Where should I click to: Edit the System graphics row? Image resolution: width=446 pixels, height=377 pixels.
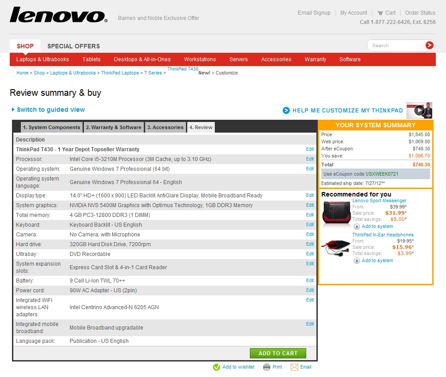[310, 205]
